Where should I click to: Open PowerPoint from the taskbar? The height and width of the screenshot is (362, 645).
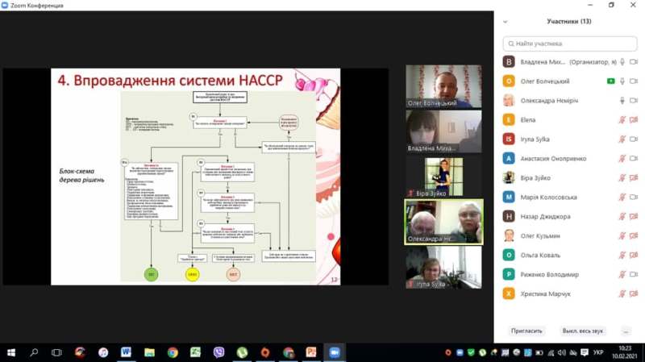[311, 352]
